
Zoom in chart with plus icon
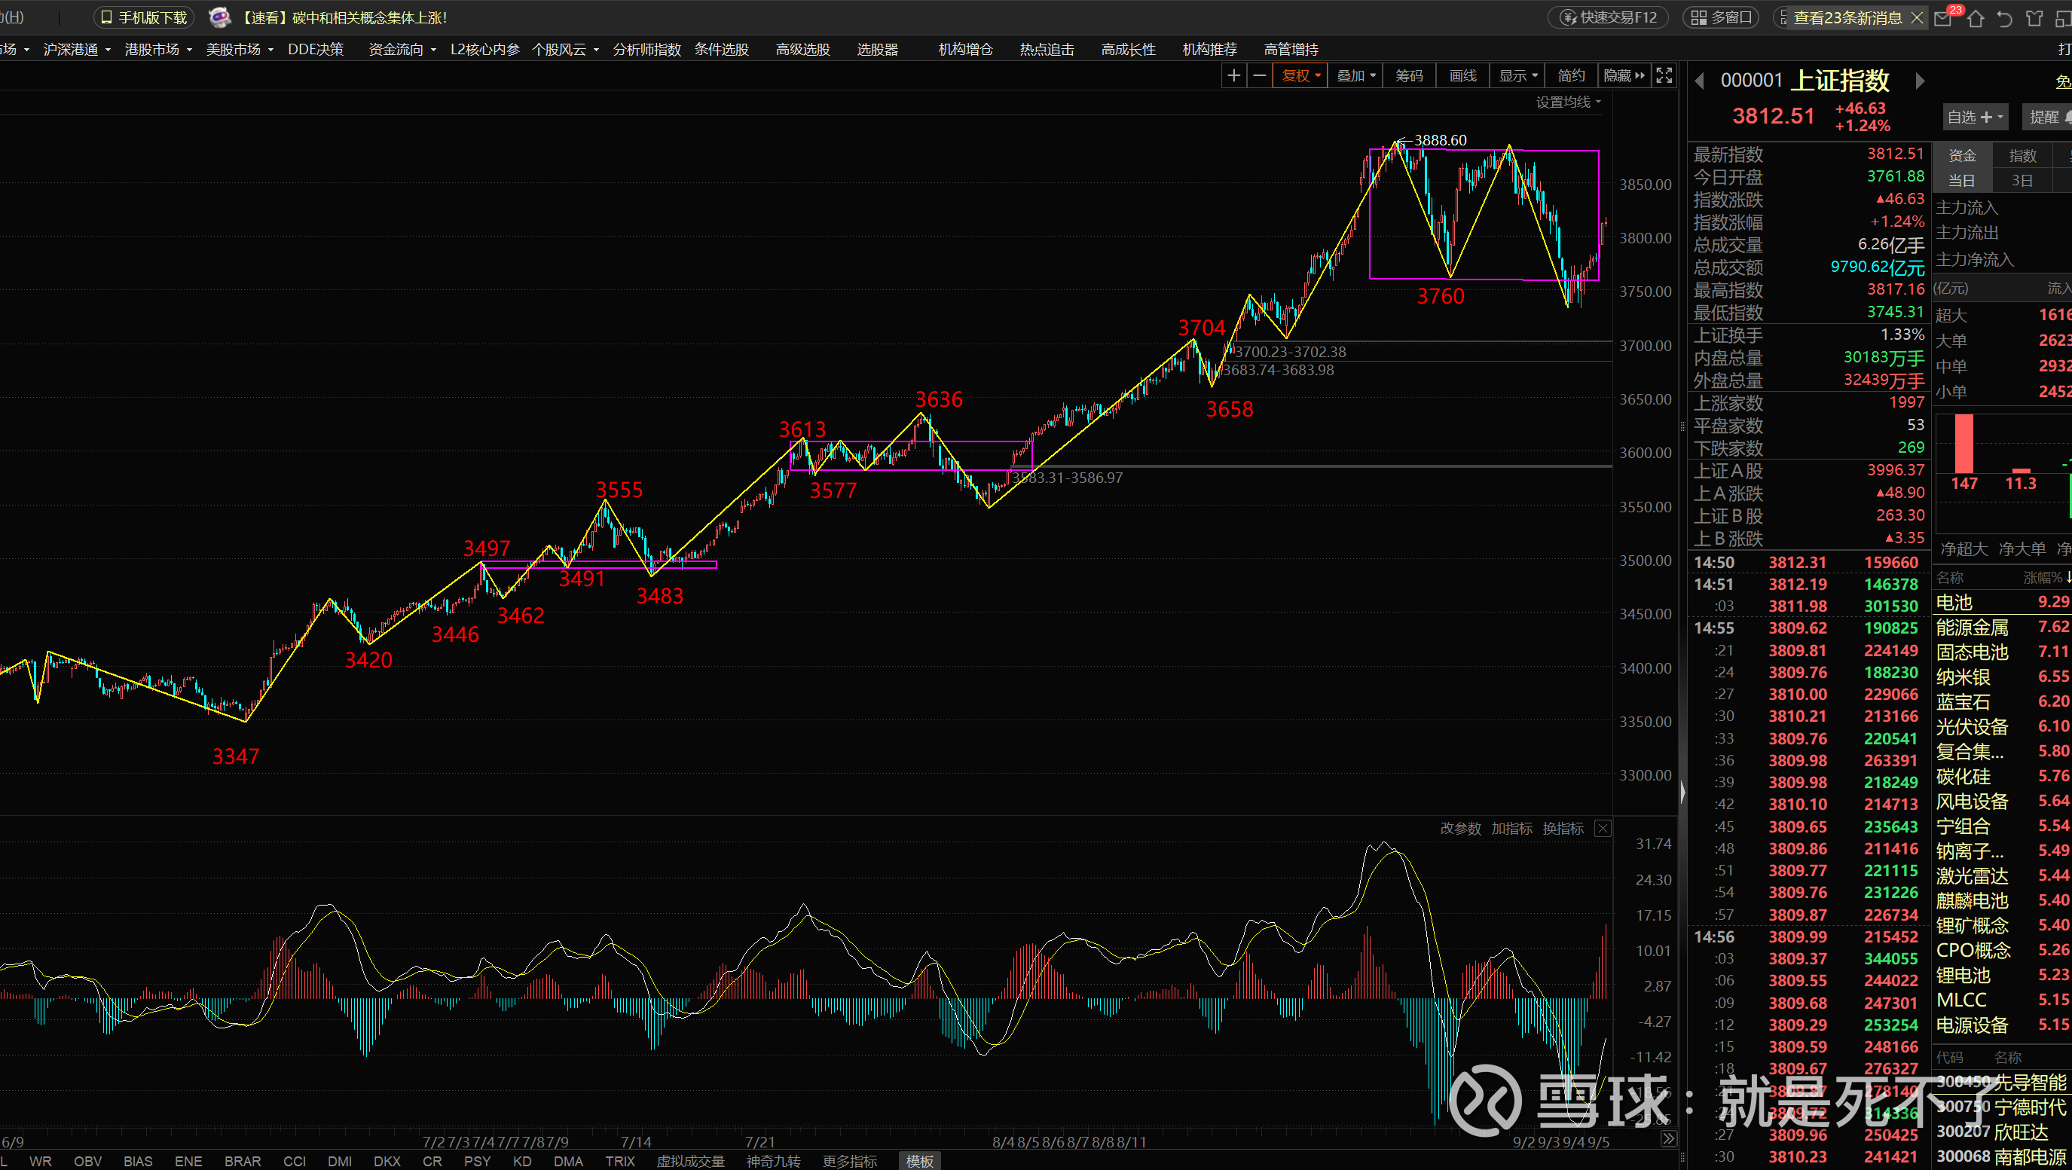click(1233, 75)
